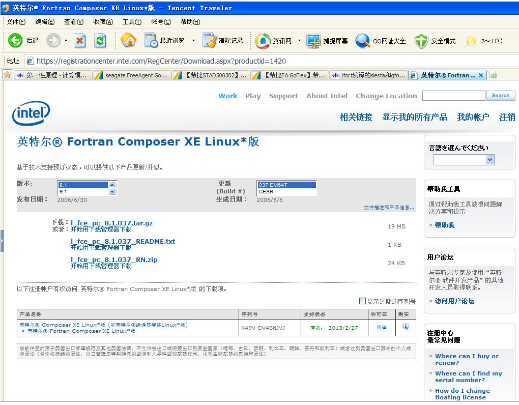Open the 最近浏览 recent browsing icon
The width and height of the screenshot is (519, 405).
tap(151, 40)
